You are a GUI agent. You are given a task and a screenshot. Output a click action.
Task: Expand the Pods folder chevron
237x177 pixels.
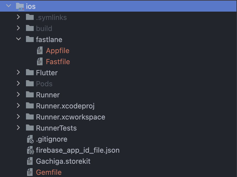[18, 83]
